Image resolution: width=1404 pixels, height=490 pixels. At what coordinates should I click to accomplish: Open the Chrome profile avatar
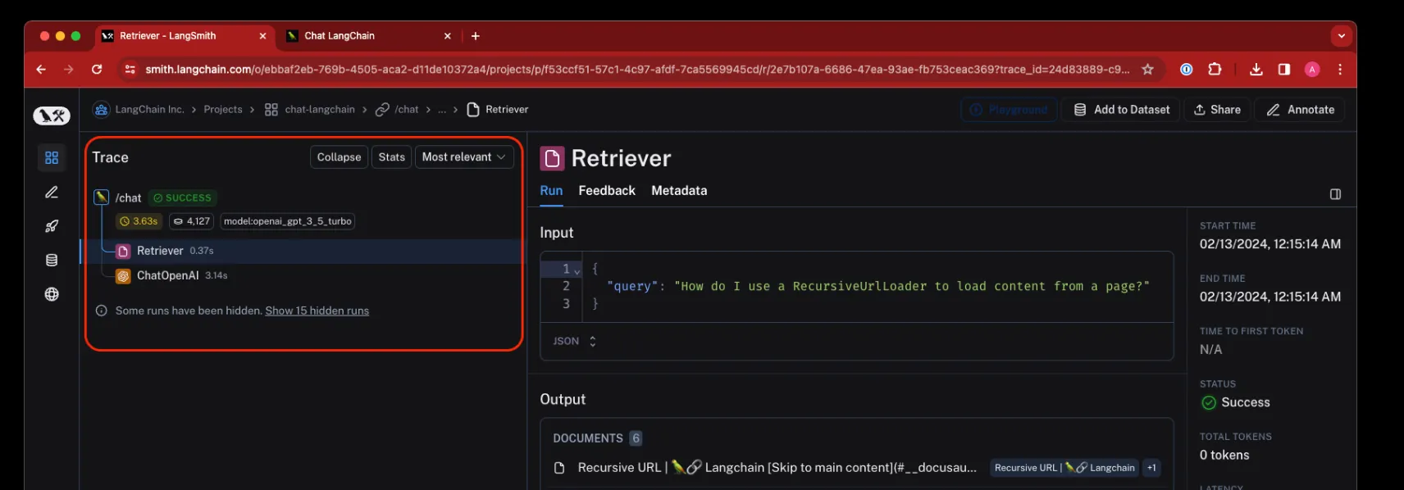[1312, 70]
